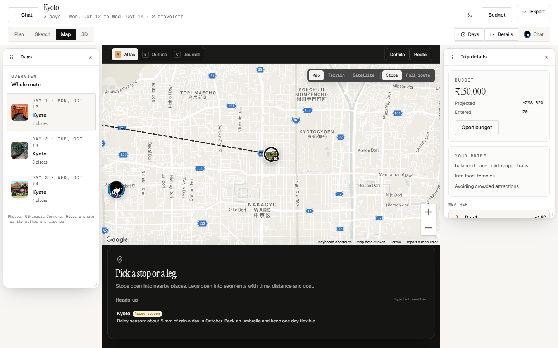Click the map Details button

point(397,55)
